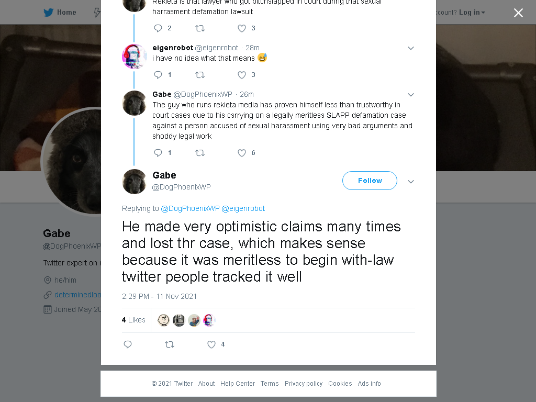Like eigenrobot's tweet with 3 likes
The width and height of the screenshot is (536, 402).
242,75
